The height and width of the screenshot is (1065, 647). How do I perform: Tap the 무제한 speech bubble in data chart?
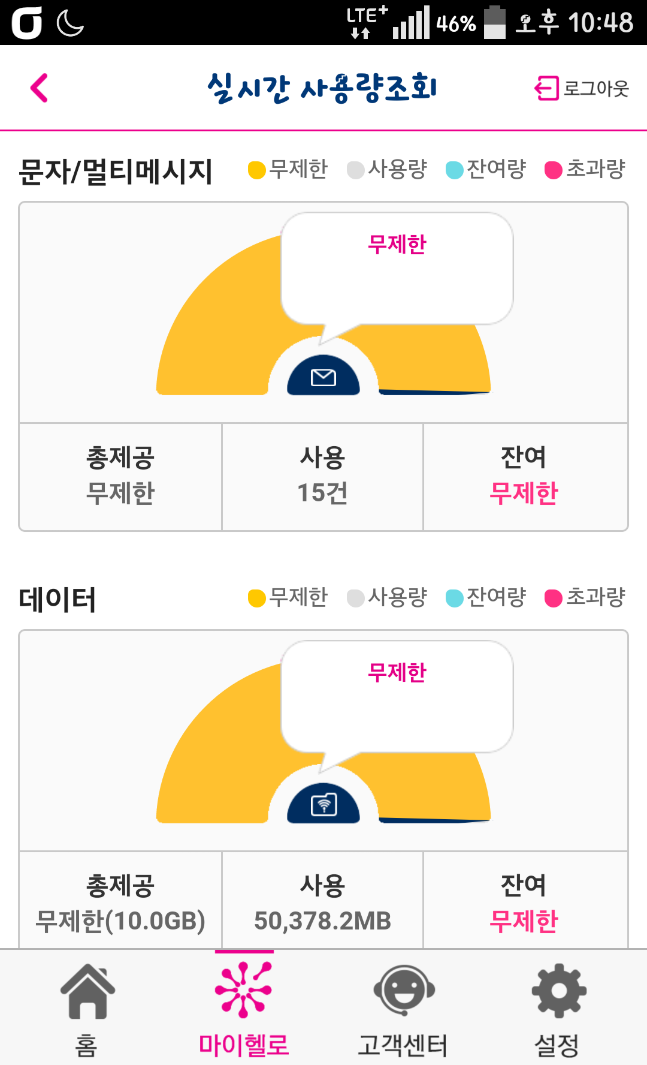[397, 696]
